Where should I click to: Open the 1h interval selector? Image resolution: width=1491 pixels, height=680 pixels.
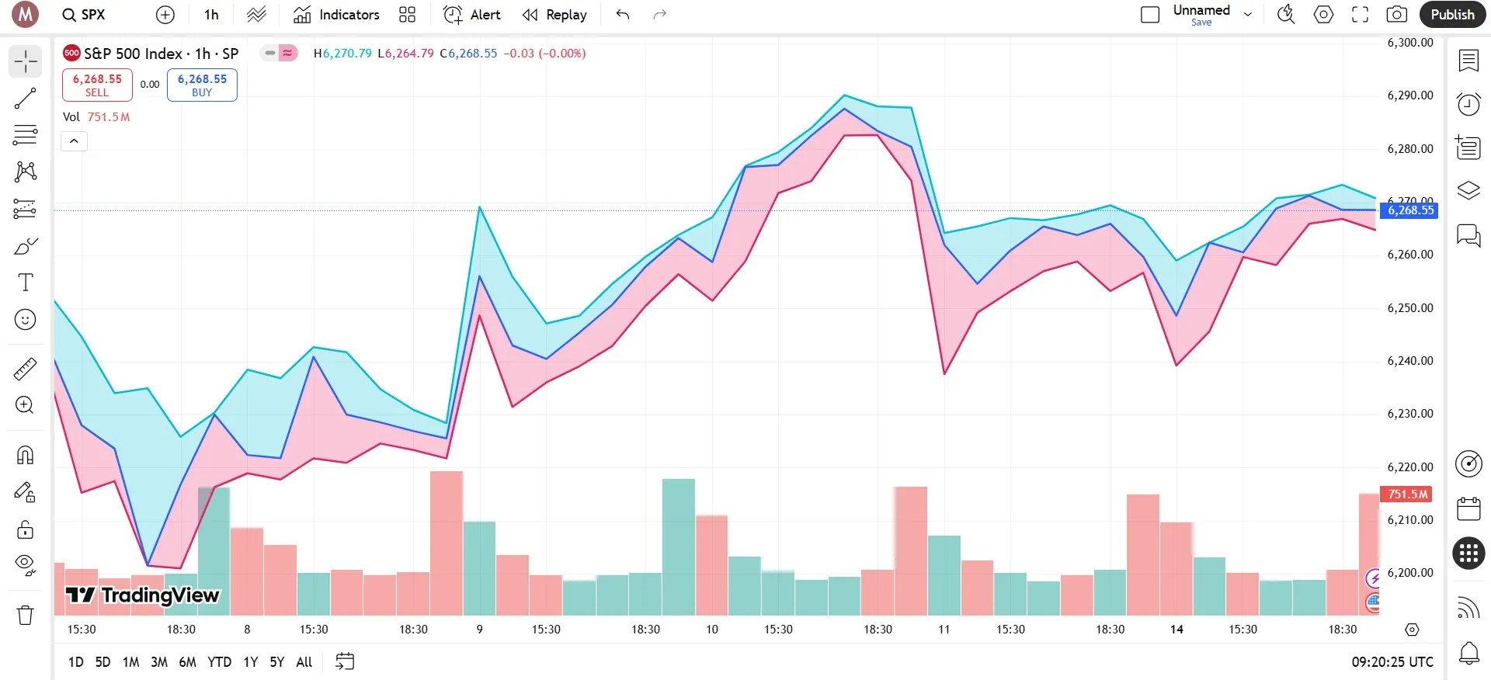point(211,15)
